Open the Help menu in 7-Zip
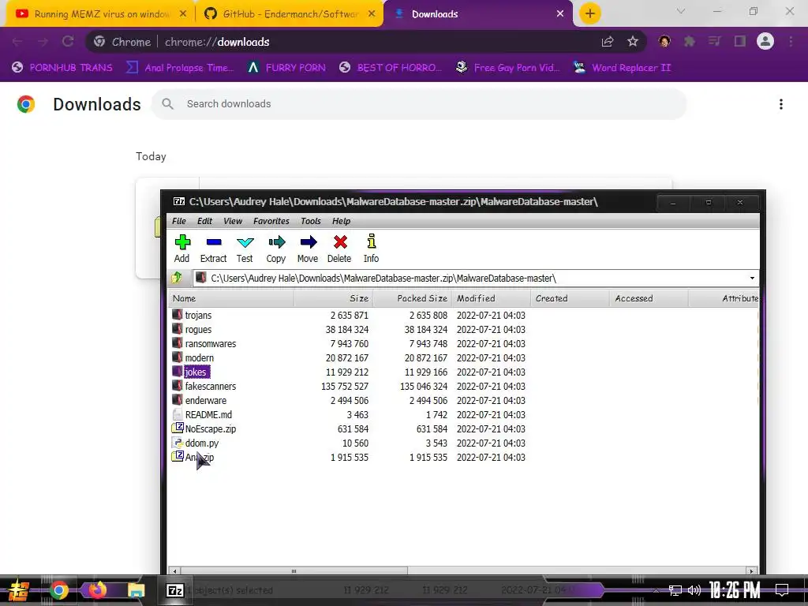 [x=341, y=221]
